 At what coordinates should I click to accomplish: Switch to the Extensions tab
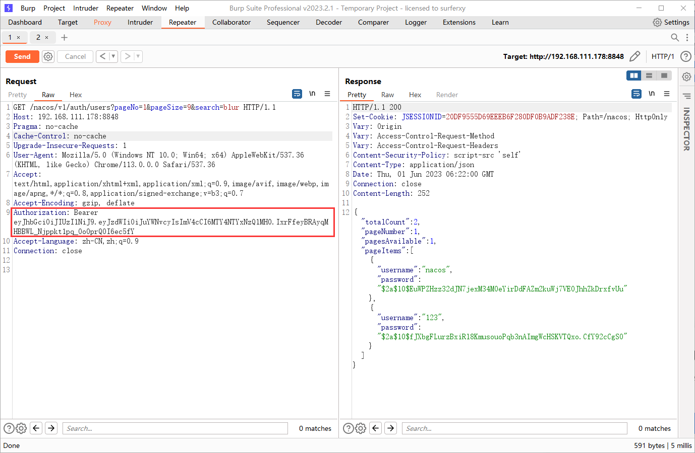coord(459,22)
